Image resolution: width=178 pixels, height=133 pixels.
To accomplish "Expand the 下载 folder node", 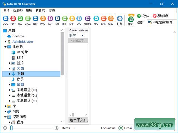I will pos(10,74).
